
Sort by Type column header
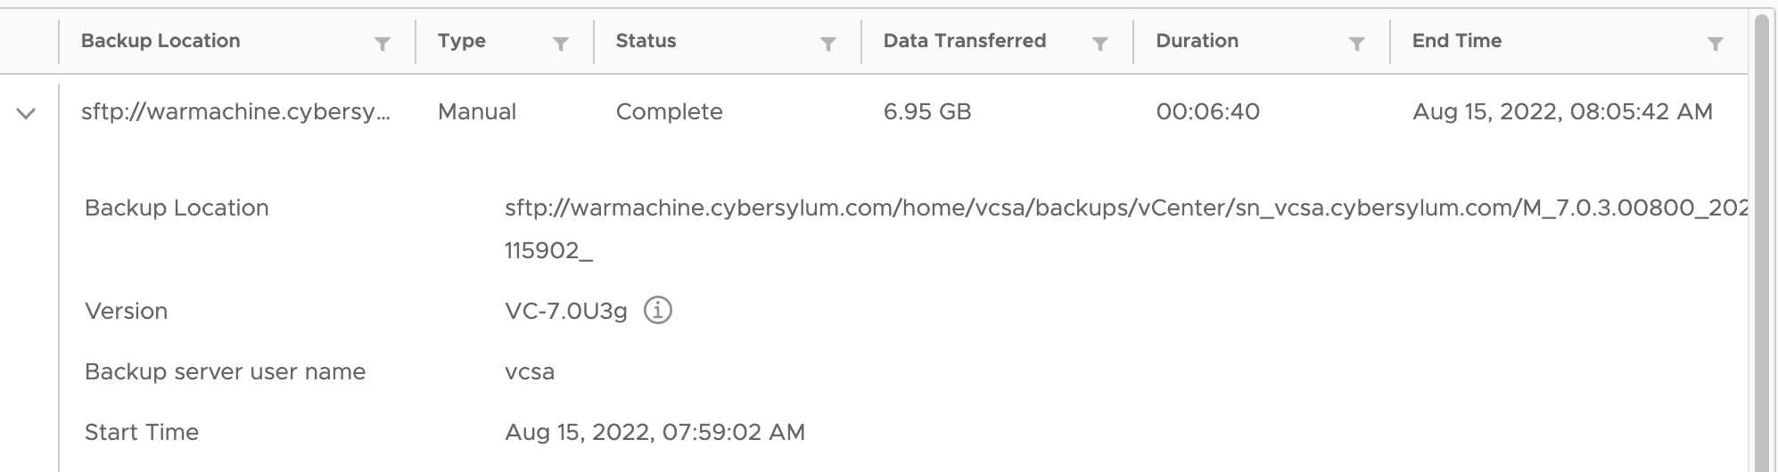[x=462, y=41]
